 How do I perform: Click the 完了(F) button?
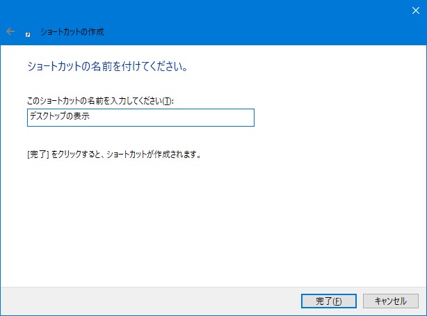point(329,301)
